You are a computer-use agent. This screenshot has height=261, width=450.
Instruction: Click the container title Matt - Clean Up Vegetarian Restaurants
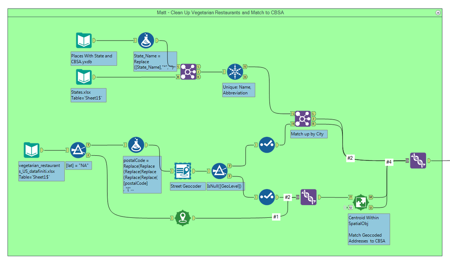coord(220,13)
